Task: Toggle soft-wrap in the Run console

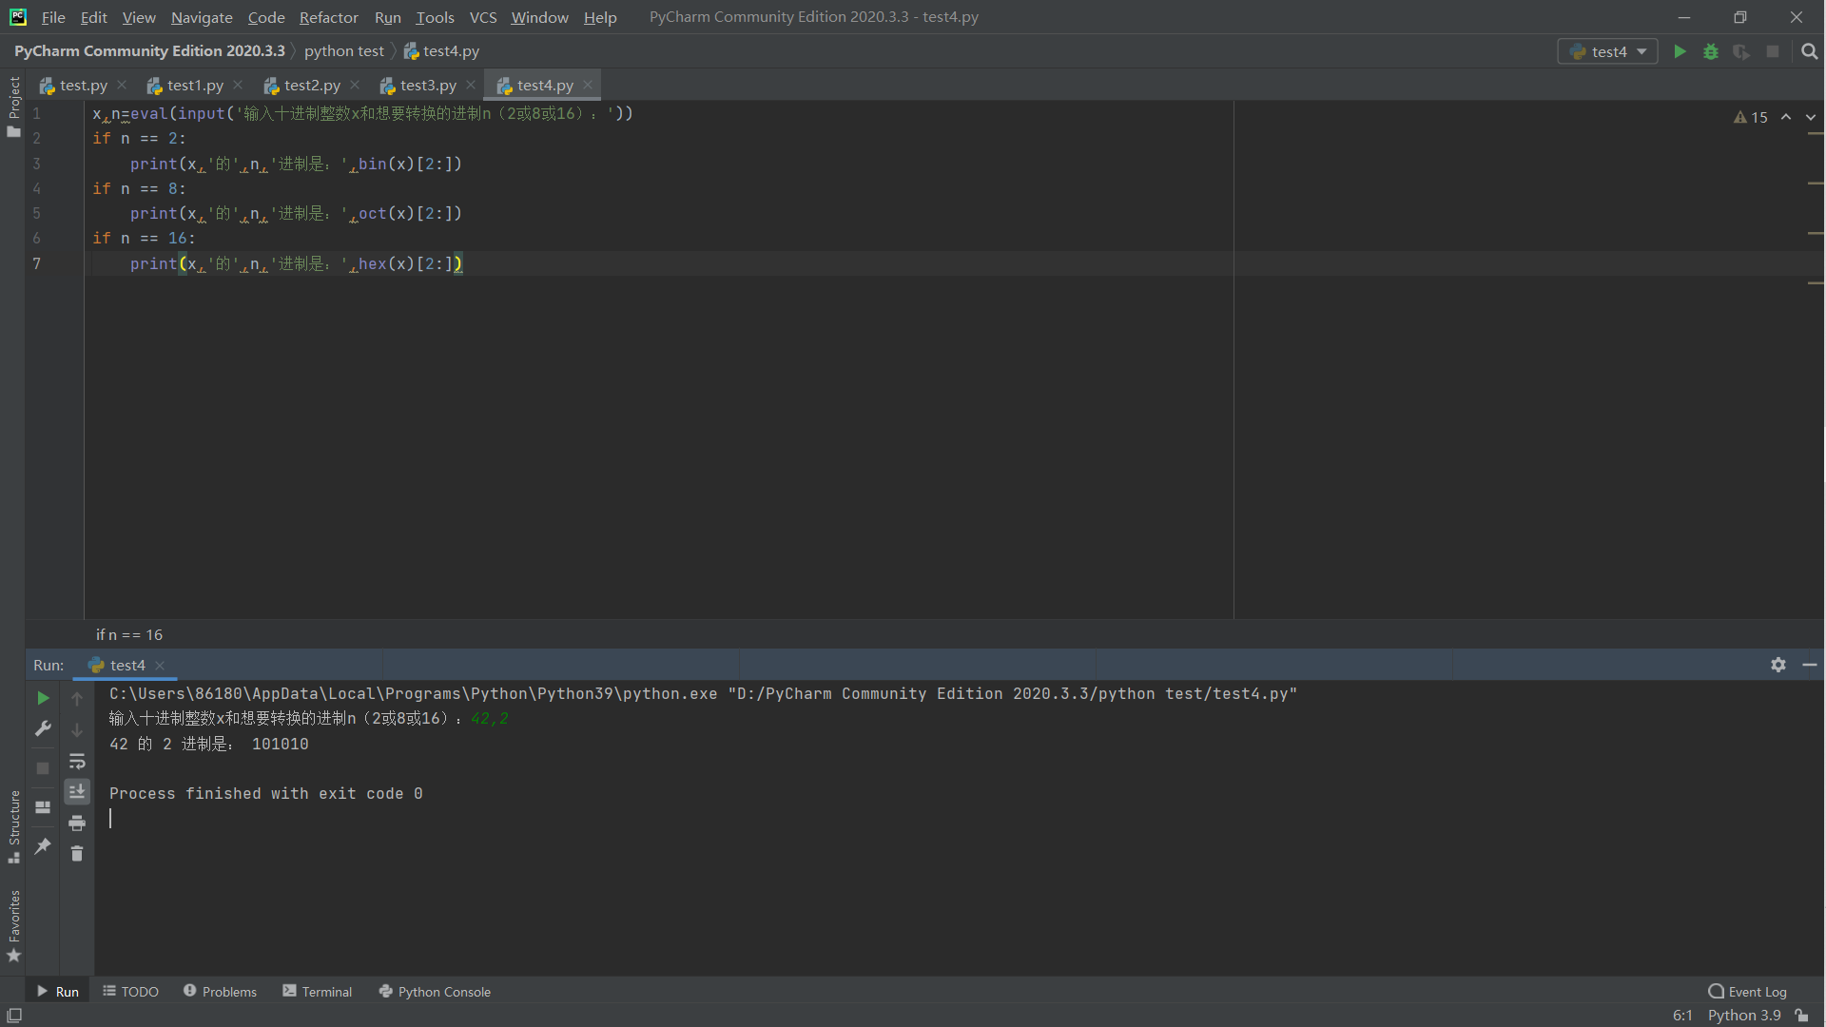Action: tap(77, 761)
